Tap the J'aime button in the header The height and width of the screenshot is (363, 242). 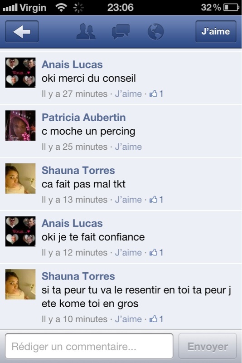tap(216, 31)
